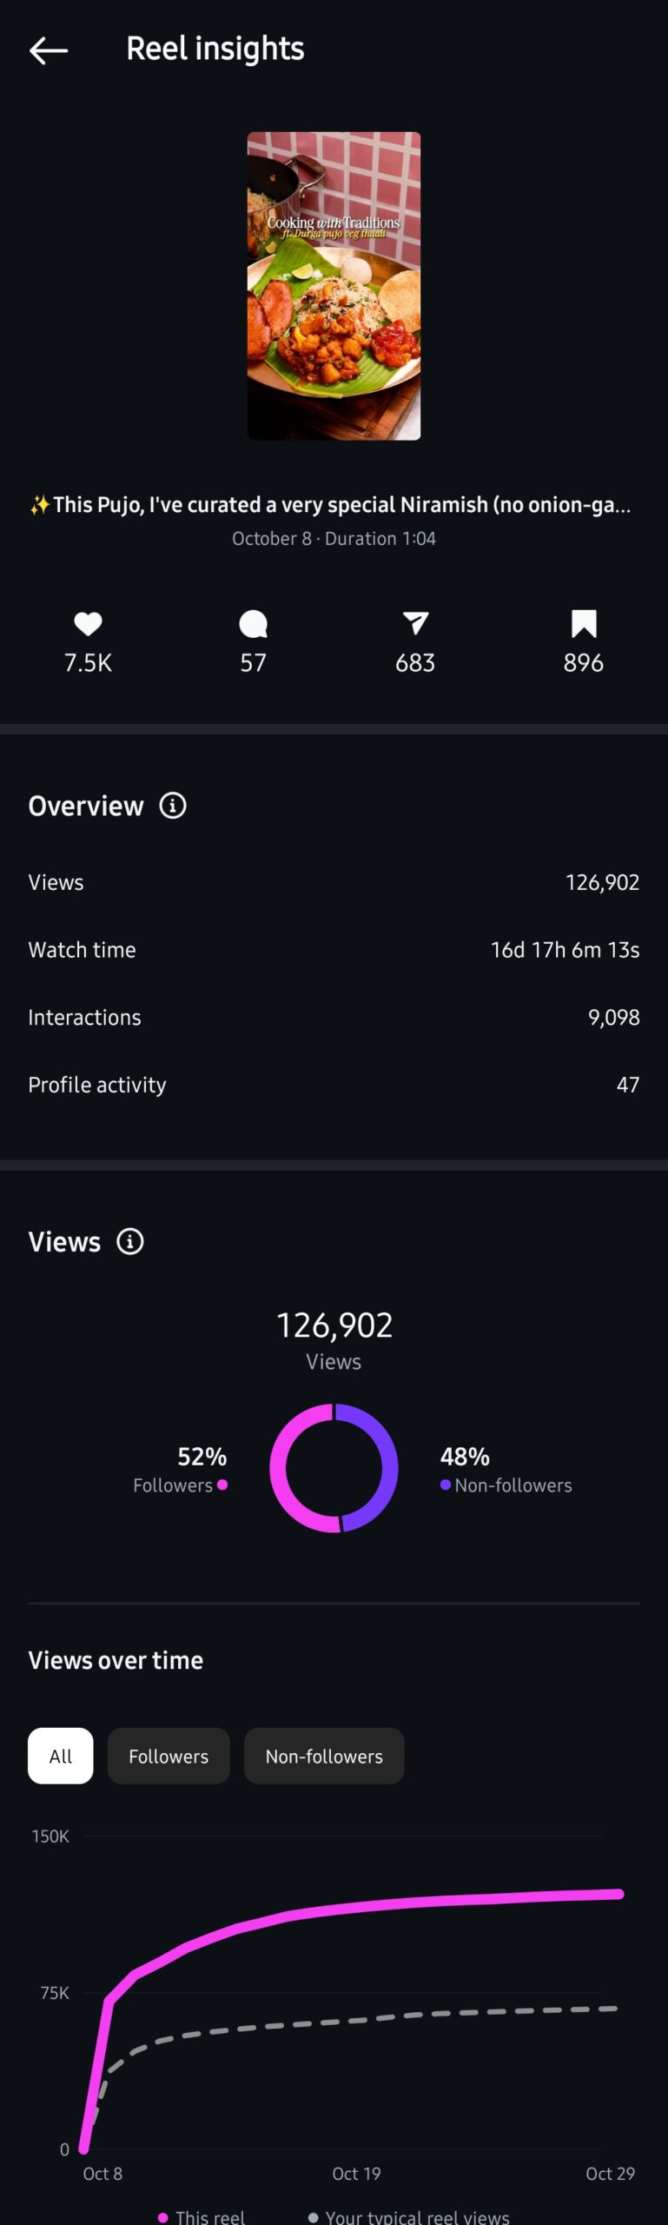This screenshot has width=668, height=2225.
Task: Tap the comments bubble icon
Action: click(x=253, y=623)
